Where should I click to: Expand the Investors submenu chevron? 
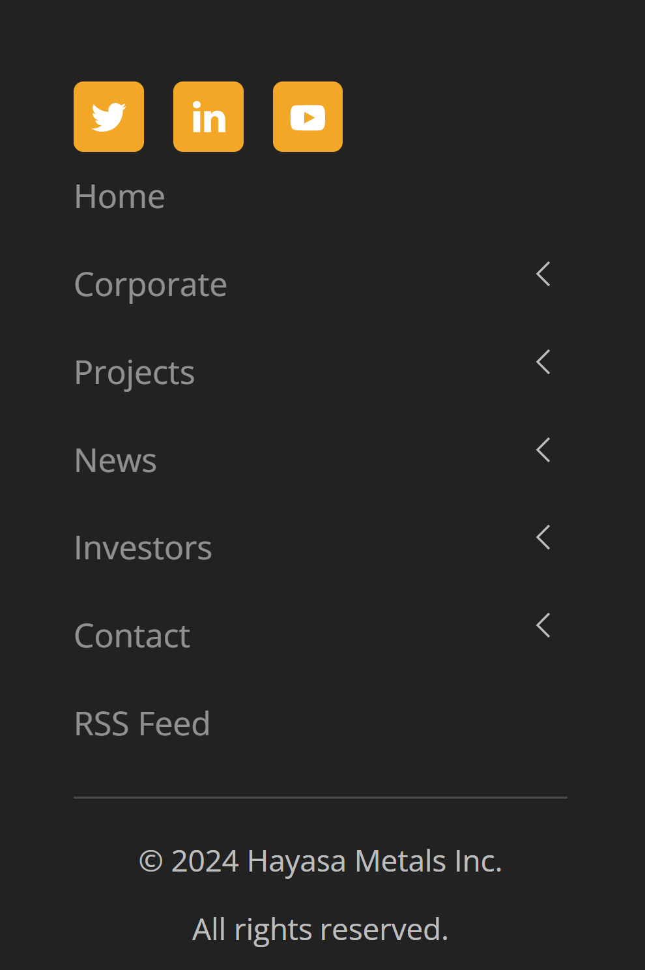click(543, 537)
